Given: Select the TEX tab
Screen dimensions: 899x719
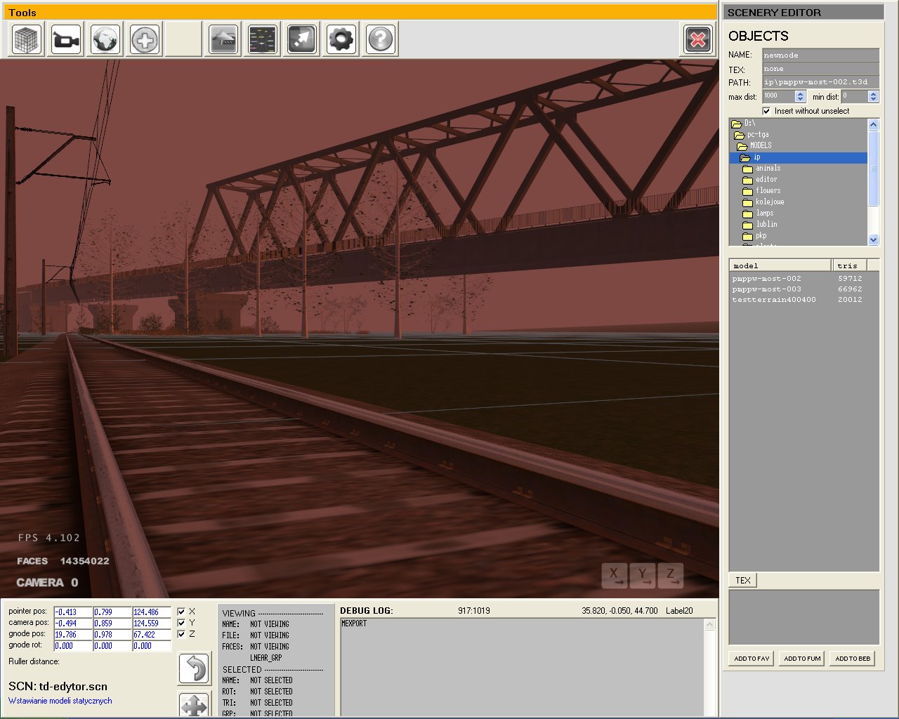Looking at the screenshot, I should tap(743, 580).
